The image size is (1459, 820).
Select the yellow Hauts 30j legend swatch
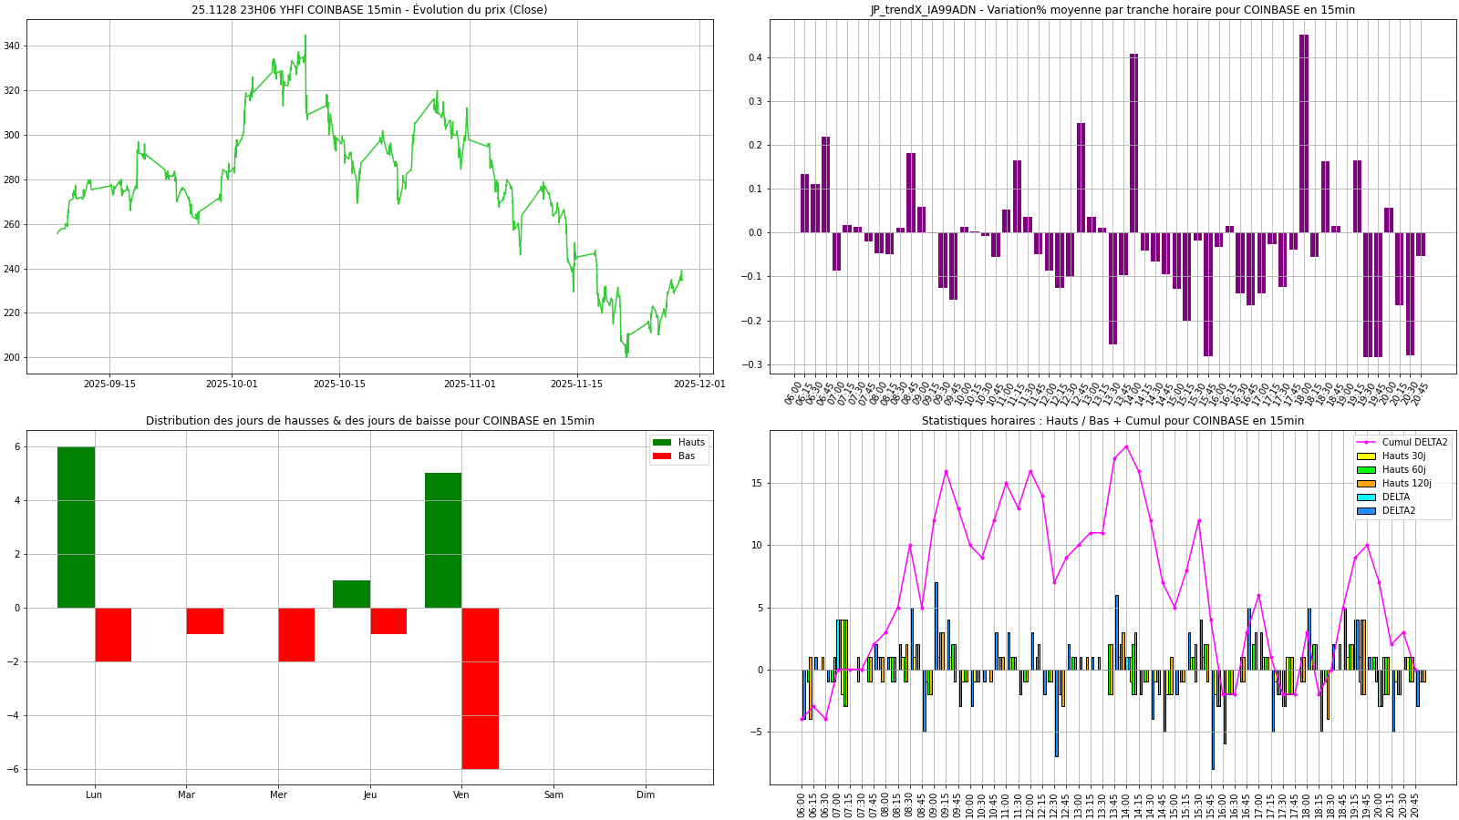(1366, 456)
